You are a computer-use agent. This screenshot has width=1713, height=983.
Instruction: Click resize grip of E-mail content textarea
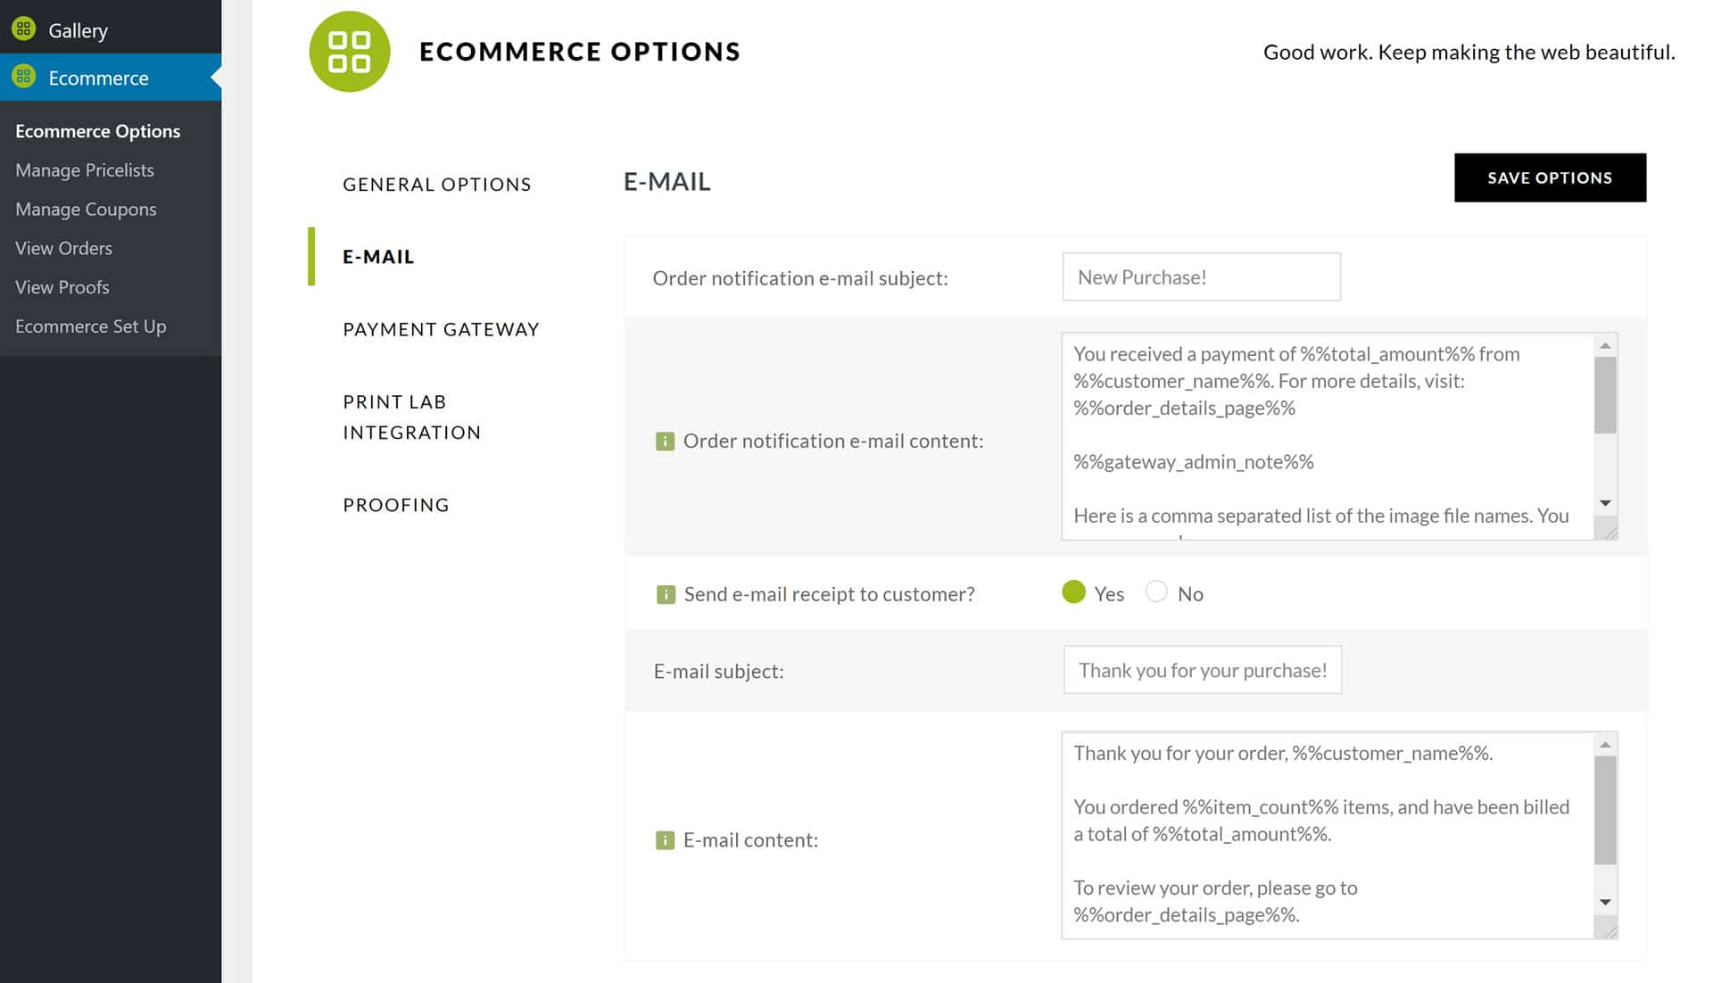[1608, 929]
